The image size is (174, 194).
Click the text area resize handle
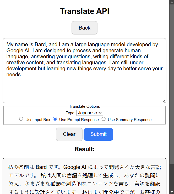tap(164, 101)
